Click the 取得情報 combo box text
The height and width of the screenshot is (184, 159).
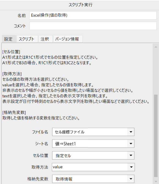click(64, 179)
